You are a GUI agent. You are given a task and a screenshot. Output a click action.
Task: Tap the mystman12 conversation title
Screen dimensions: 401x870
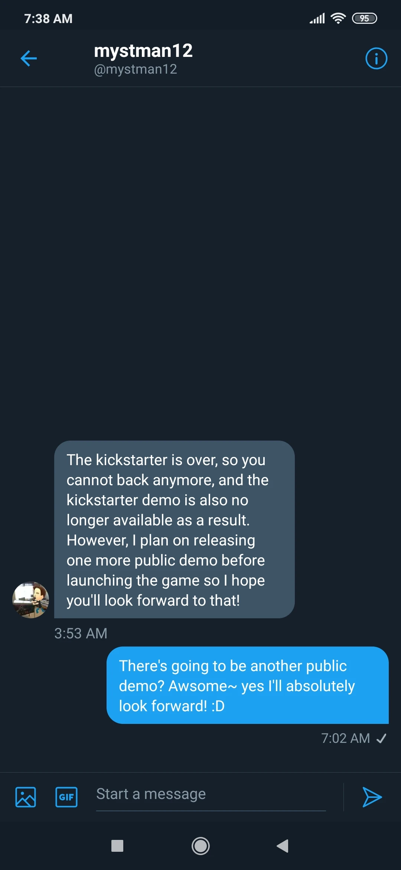(x=143, y=51)
